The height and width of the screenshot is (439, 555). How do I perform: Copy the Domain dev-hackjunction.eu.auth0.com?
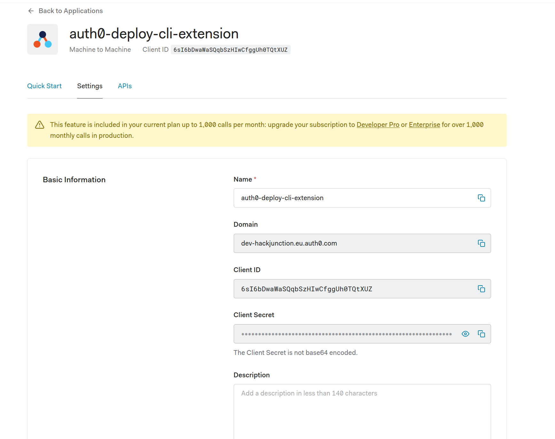pyautogui.click(x=481, y=243)
